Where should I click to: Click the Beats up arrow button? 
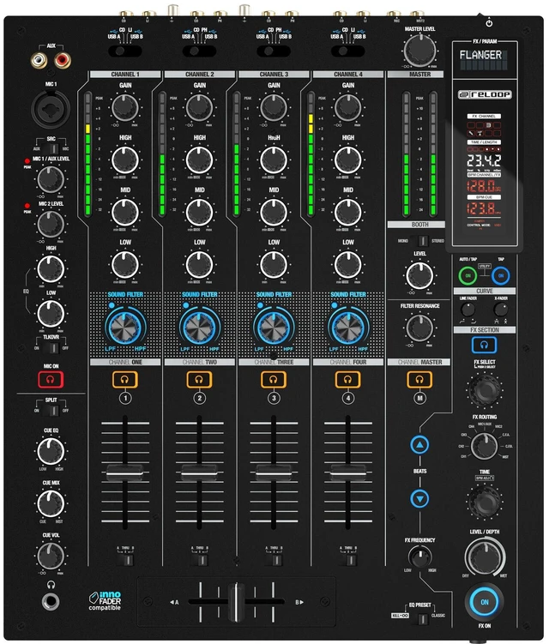[419, 445]
